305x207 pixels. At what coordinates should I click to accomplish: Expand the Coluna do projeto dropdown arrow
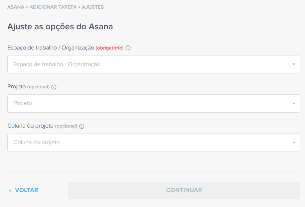[x=294, y=143]
